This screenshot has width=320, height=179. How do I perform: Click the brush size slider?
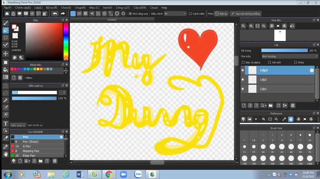pos(34,93)
